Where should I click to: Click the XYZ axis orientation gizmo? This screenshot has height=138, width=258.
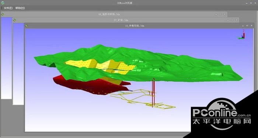pos(241,35)
